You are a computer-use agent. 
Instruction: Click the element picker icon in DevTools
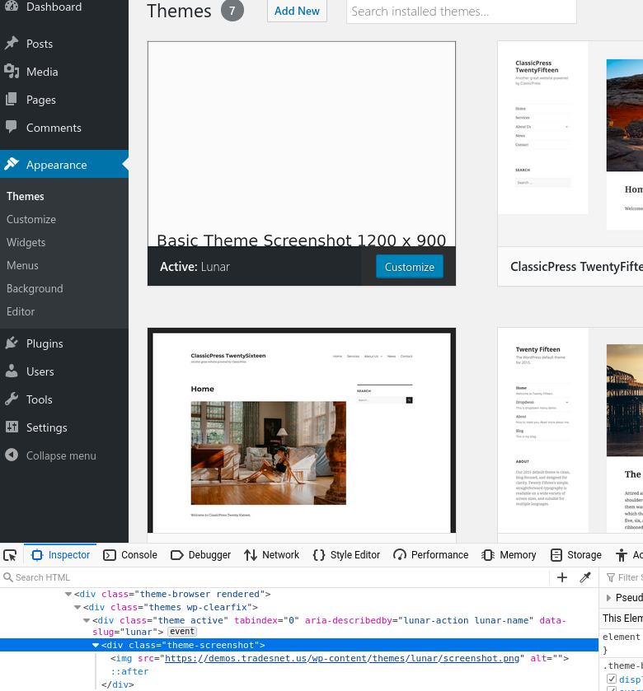tap(10, 555)
